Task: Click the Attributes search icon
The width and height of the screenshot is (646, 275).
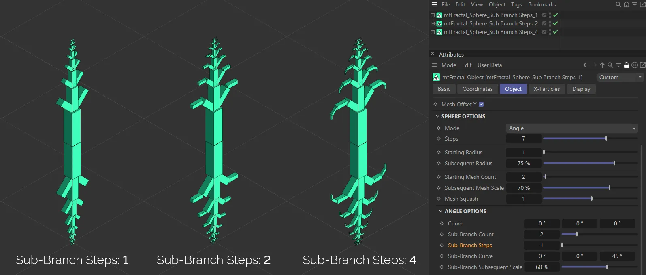Action: point(610,65)
